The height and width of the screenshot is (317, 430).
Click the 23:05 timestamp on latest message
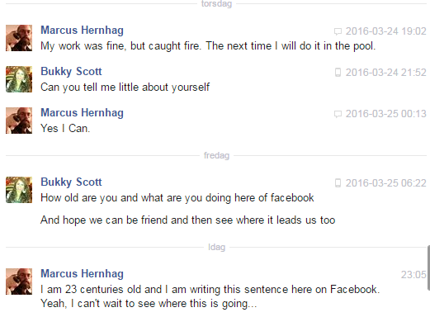413,275
